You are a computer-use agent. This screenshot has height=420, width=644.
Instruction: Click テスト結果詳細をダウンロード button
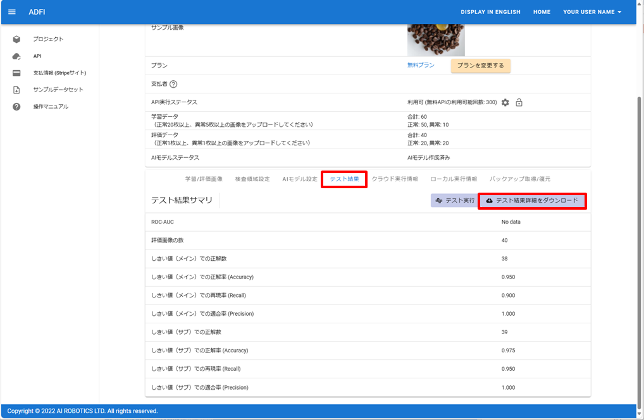pyautogui.click(x=532, y=201)
